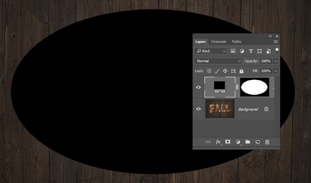Expand the Opacity slider arrow
Image resolution: width=311 pixels, height=183 pixels.
[276, 61]
